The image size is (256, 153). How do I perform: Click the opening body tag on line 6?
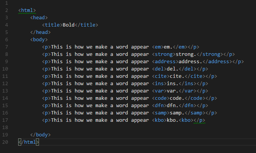point(39,40)
